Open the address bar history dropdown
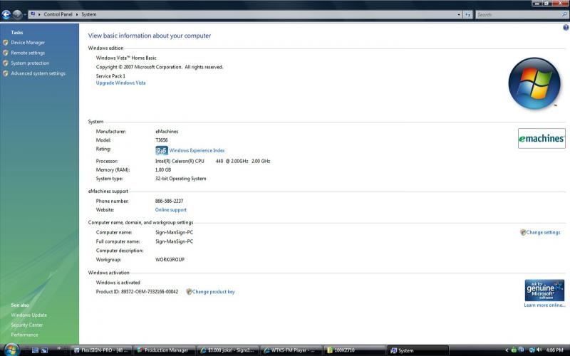The image size is (570, 356). 459,14
